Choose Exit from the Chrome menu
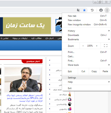This screenshot has height=113, width=111. (x=86, y=88)
